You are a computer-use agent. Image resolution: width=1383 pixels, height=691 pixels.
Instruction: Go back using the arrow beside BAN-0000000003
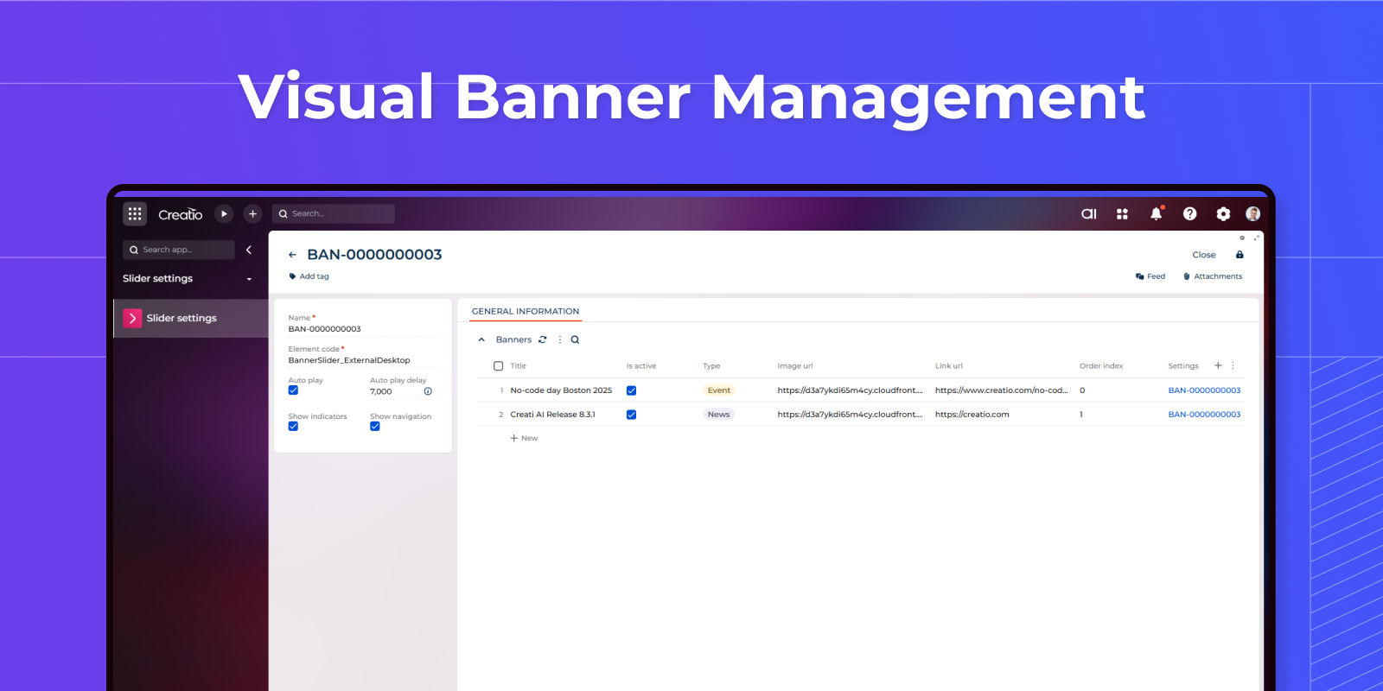point(292,255)
